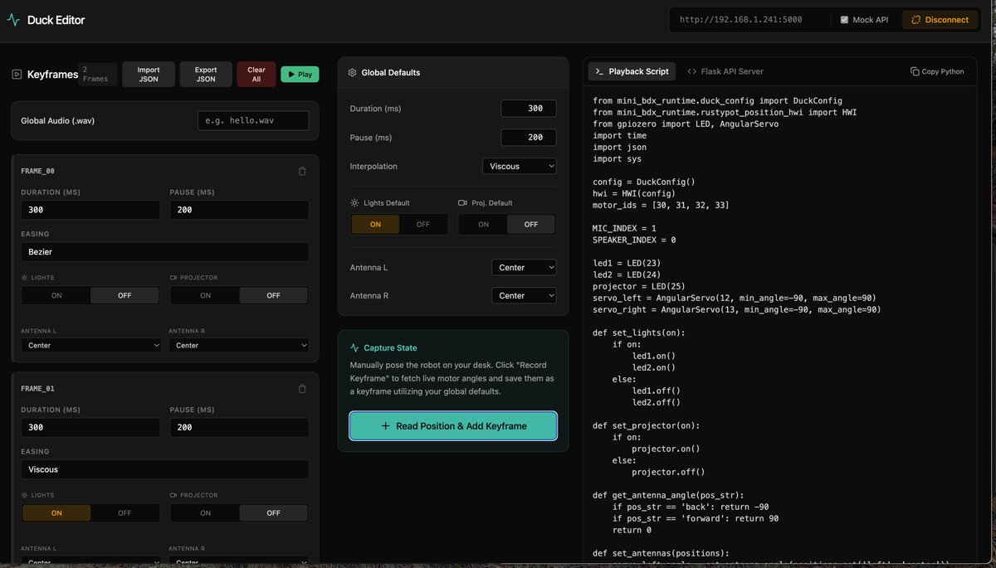
Task: Turn FRAME_01 lights ON
Action: (56, 513)
